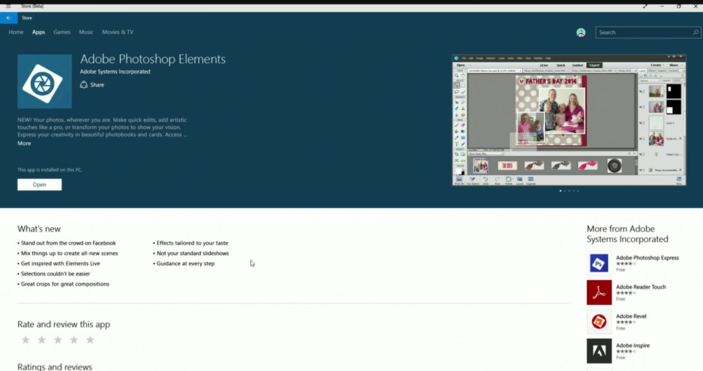Open Adobe Inspire app icon
This screenshot has height=371, width=703.
point(599,351)
